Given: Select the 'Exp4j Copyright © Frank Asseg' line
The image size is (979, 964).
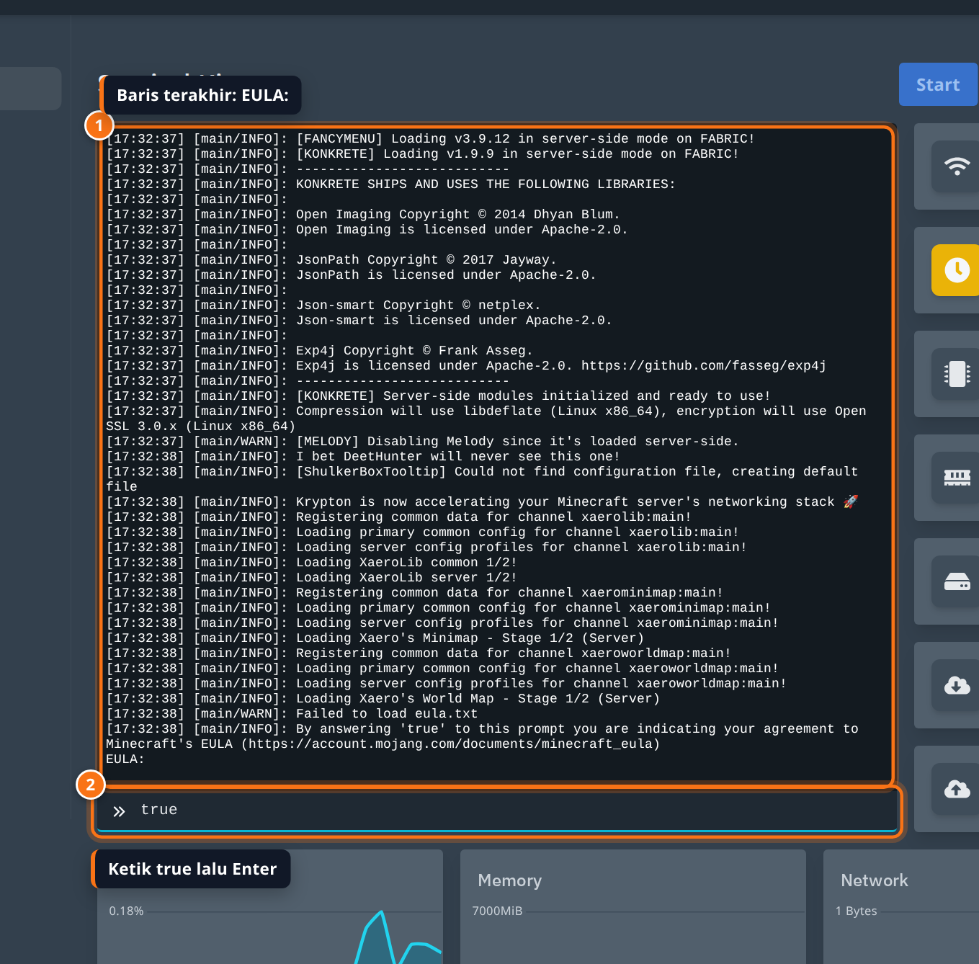Looking at the screenshot, I should pyautogui.click(x=319, y=351).
